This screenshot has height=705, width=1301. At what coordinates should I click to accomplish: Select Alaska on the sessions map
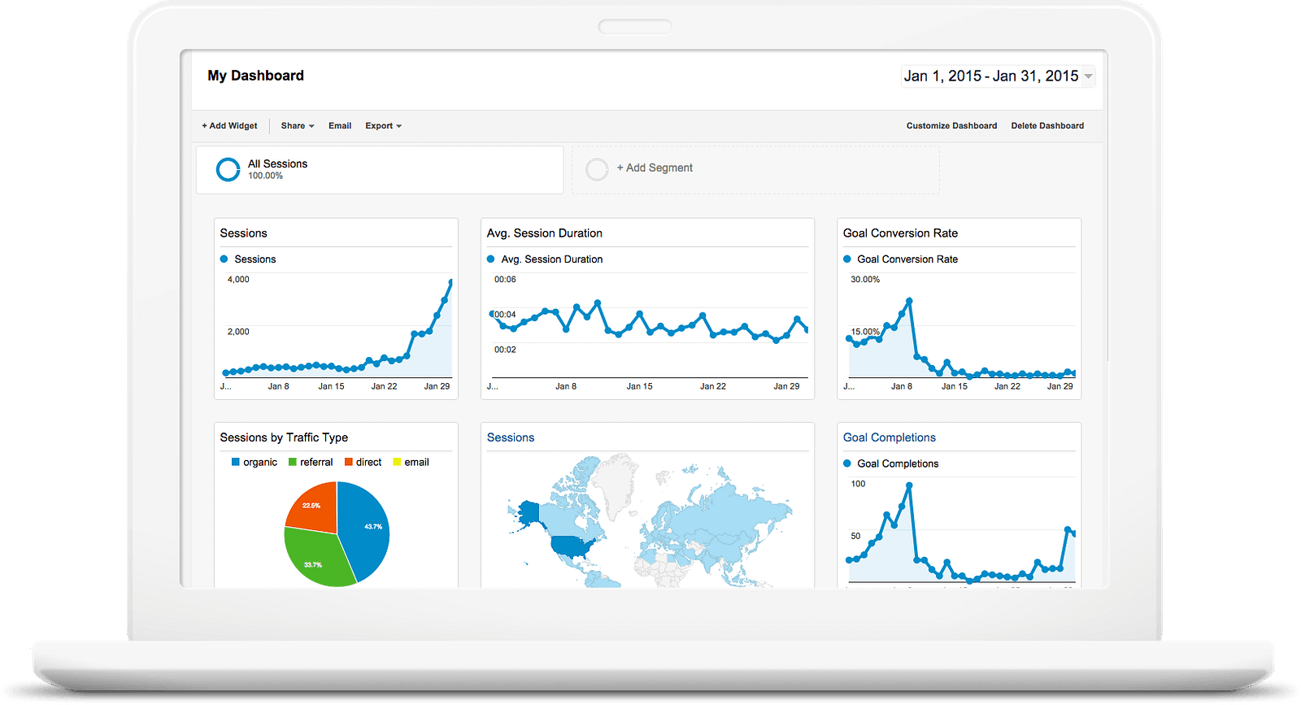coord(529,512)
